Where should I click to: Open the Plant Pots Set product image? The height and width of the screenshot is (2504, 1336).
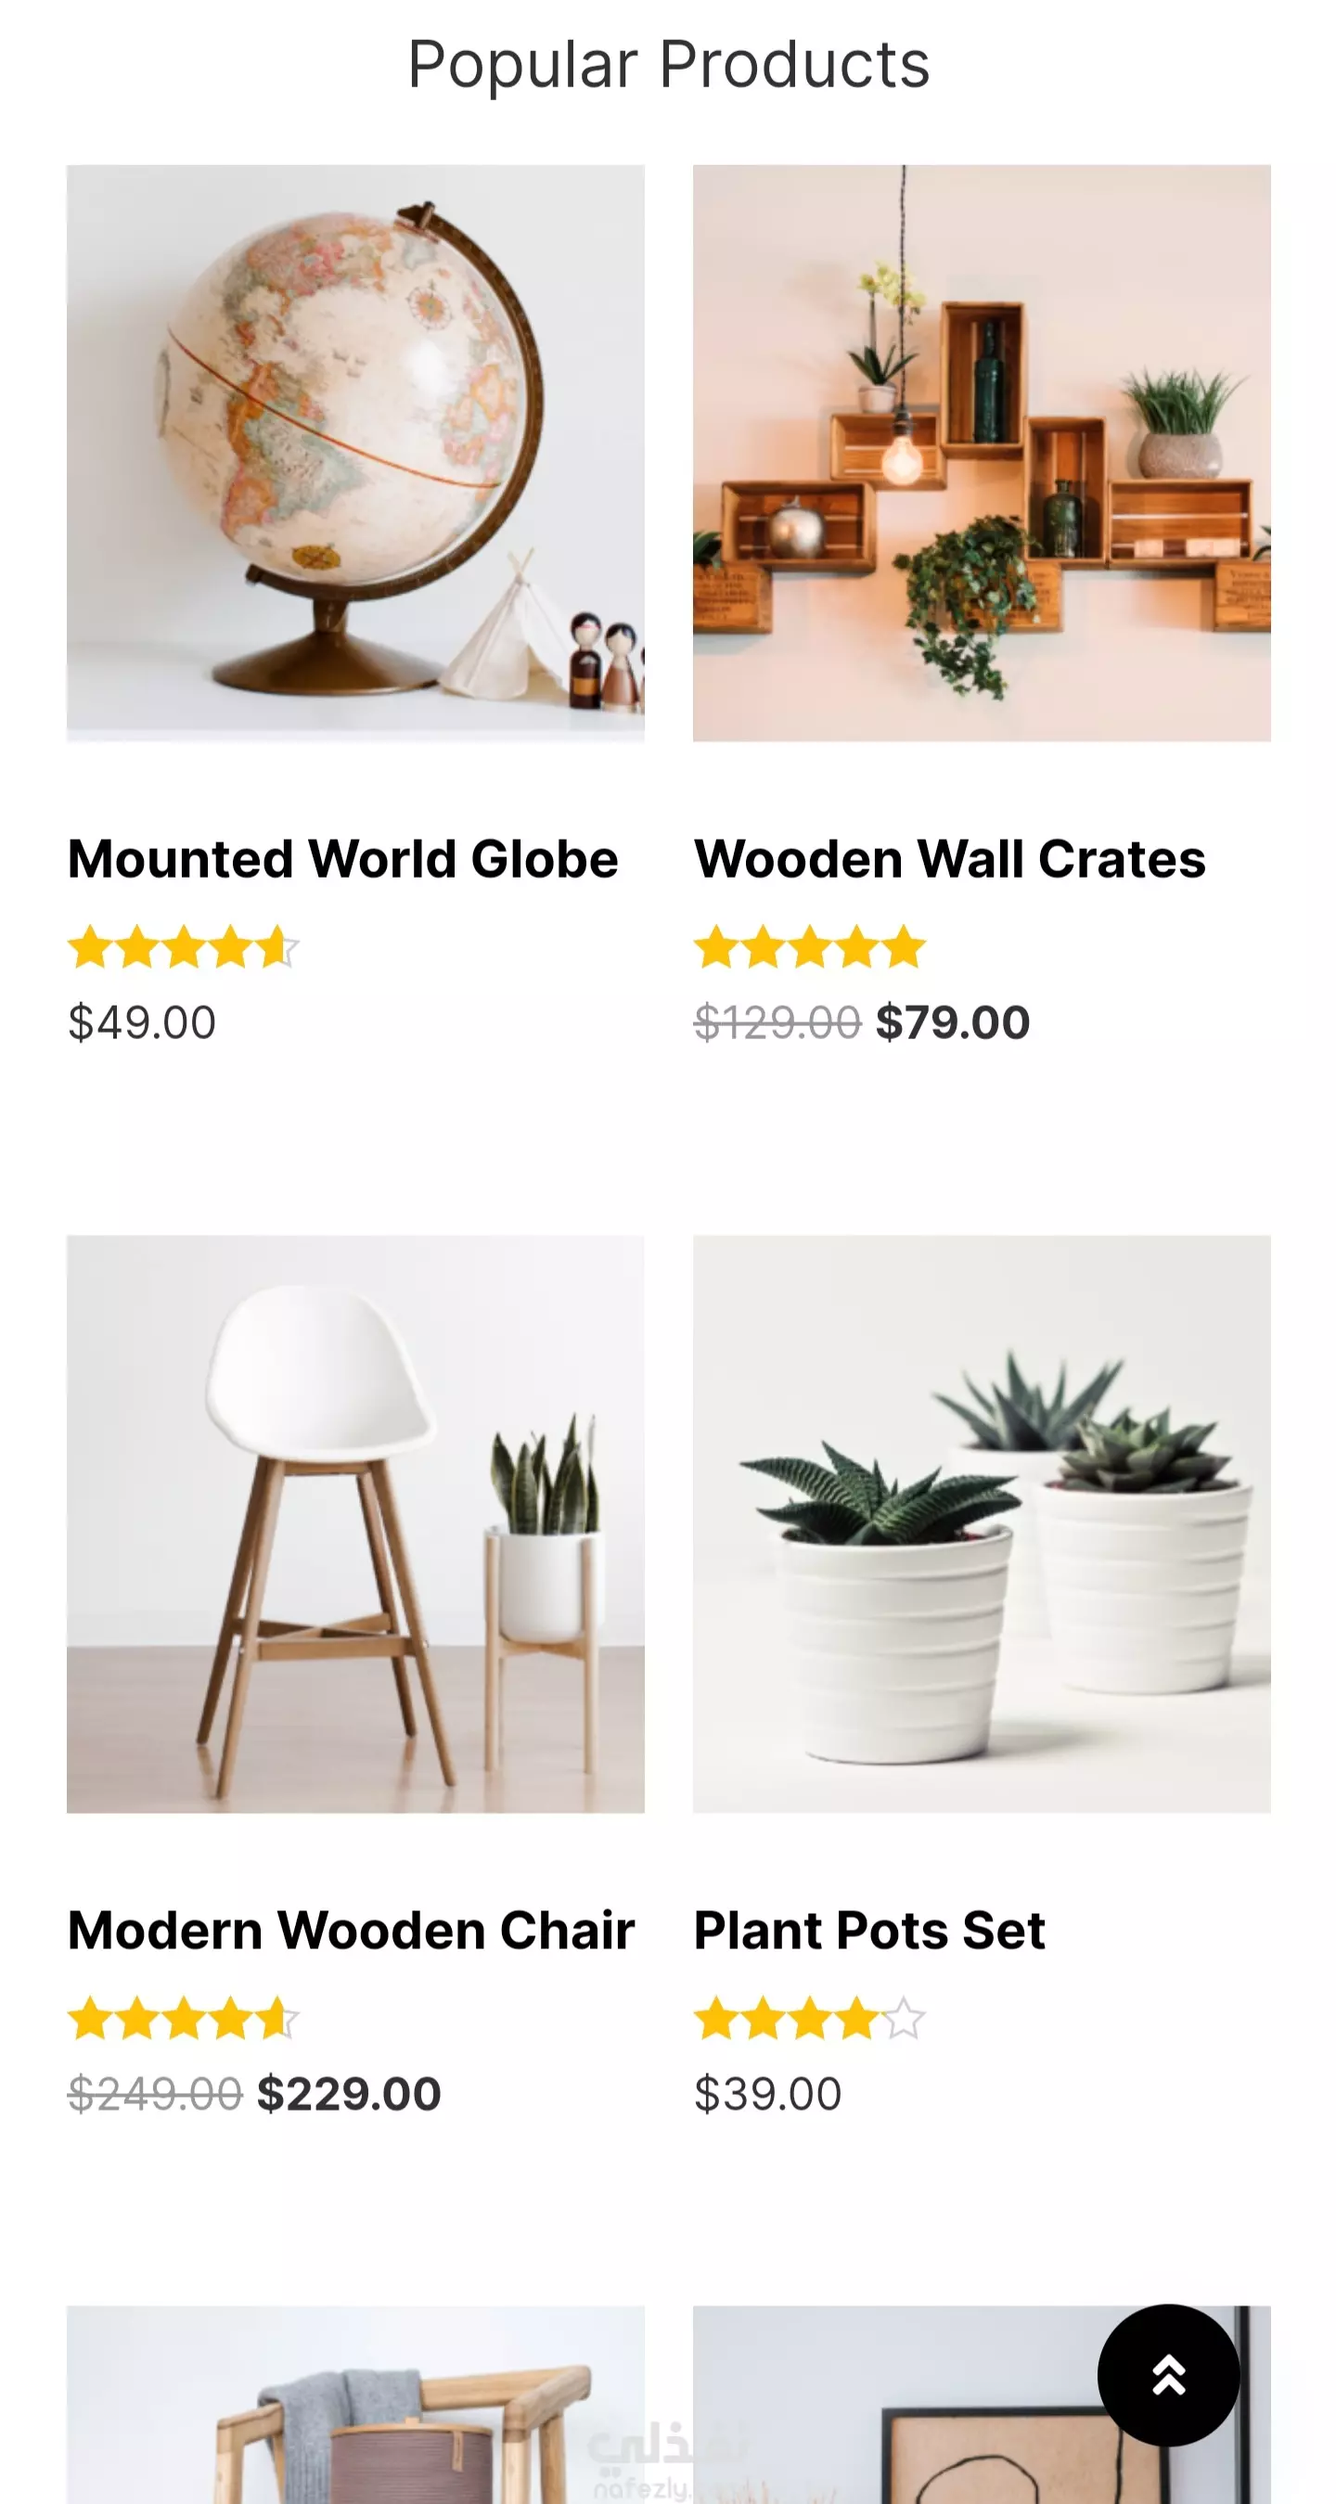(x=981, y=1524)
